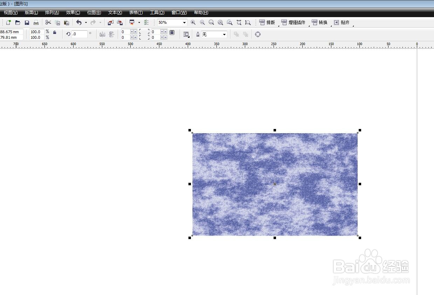The width and height of the screenshot is (434, 295).
Task: Open the options checklist icon
Action: pyautogui.click(x=146, y=22)
